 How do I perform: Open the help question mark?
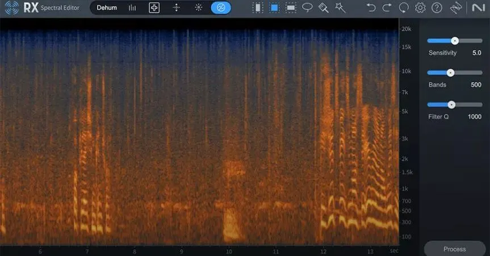click(437, 8)
